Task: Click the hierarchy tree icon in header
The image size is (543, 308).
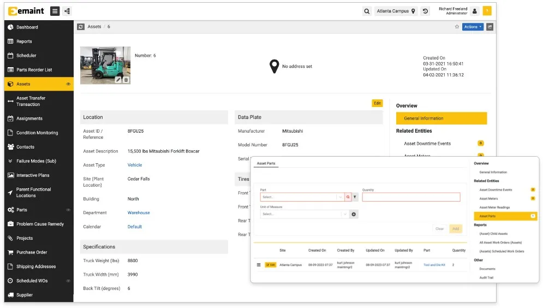Action: 67,11
